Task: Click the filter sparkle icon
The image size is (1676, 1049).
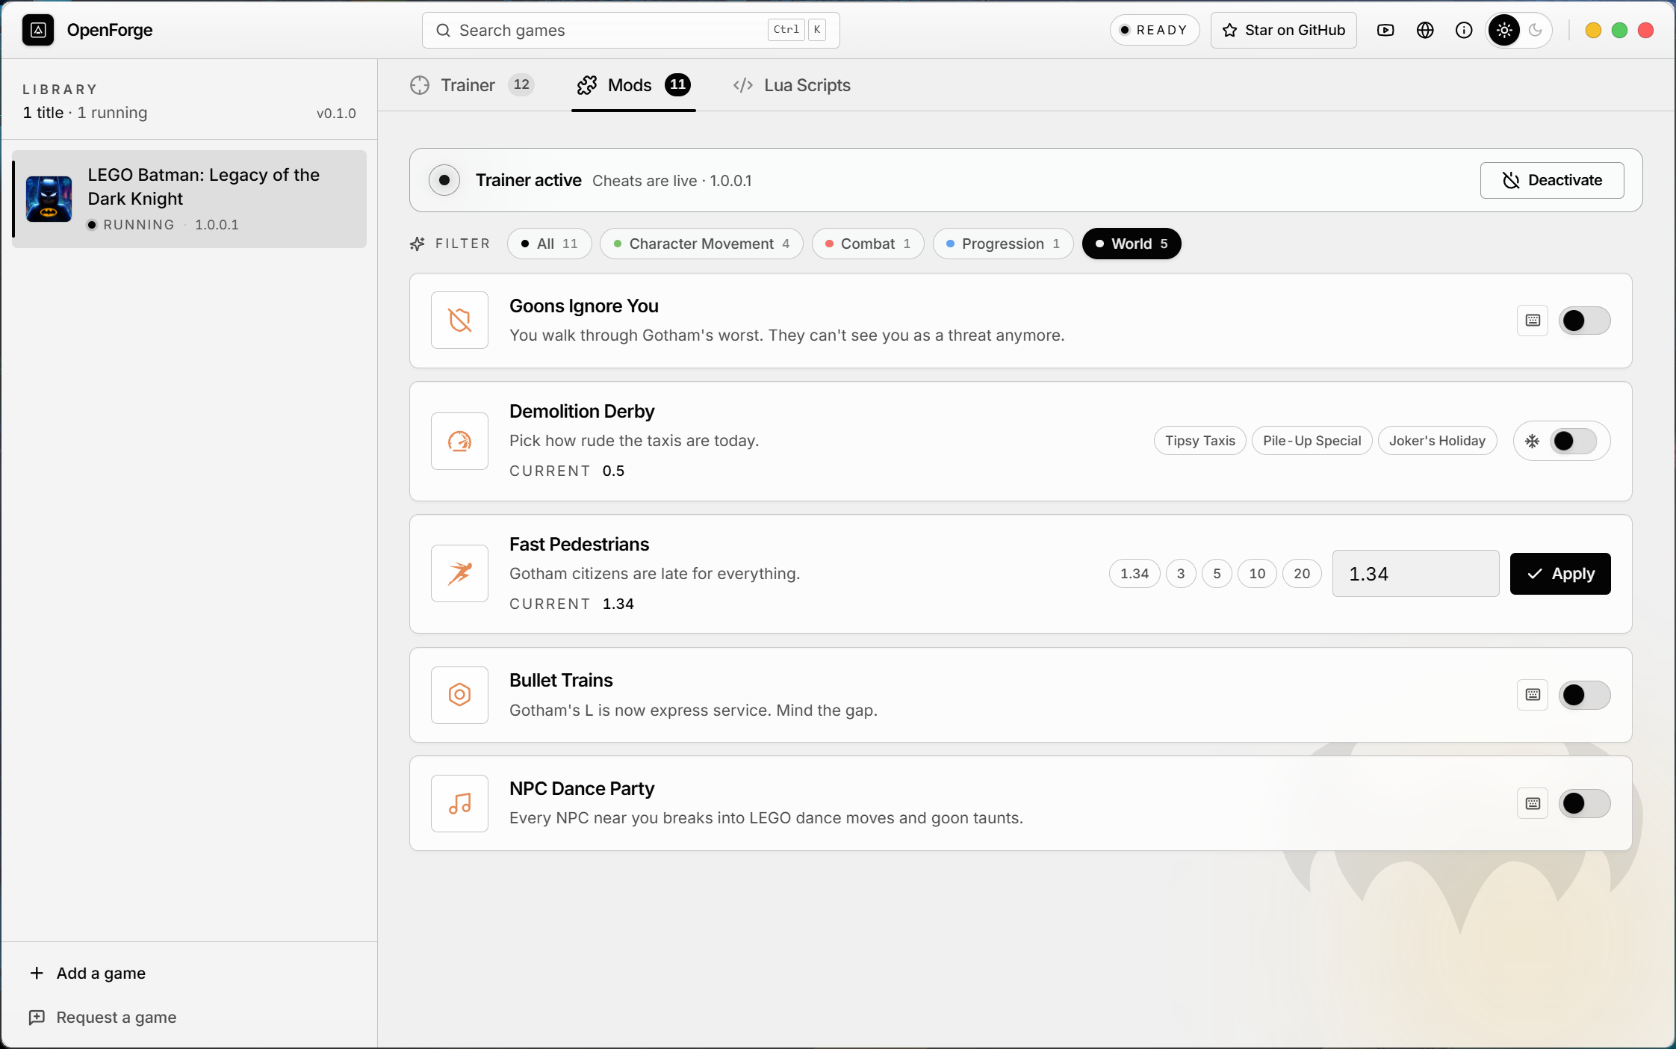Action: point(418,244)
